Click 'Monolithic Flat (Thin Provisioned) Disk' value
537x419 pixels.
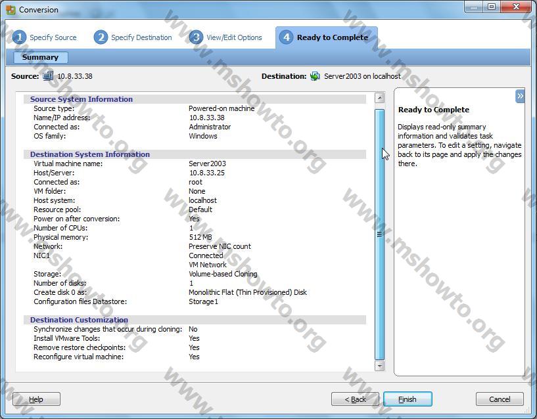click(x=248, y=292)
